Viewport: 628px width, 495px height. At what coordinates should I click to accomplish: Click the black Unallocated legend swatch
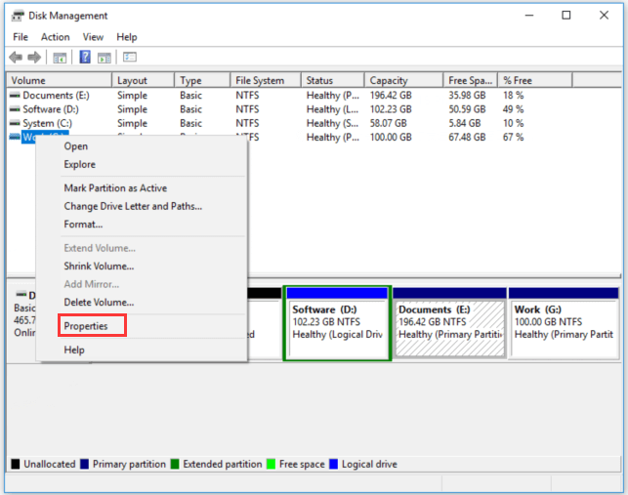(16, 464)
